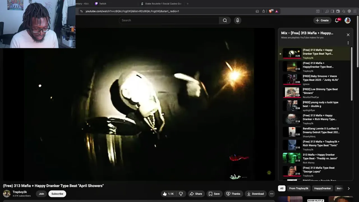Click the cast/screen icon in address bar
The image size is (359, 202).
click(x=257, y=11)
